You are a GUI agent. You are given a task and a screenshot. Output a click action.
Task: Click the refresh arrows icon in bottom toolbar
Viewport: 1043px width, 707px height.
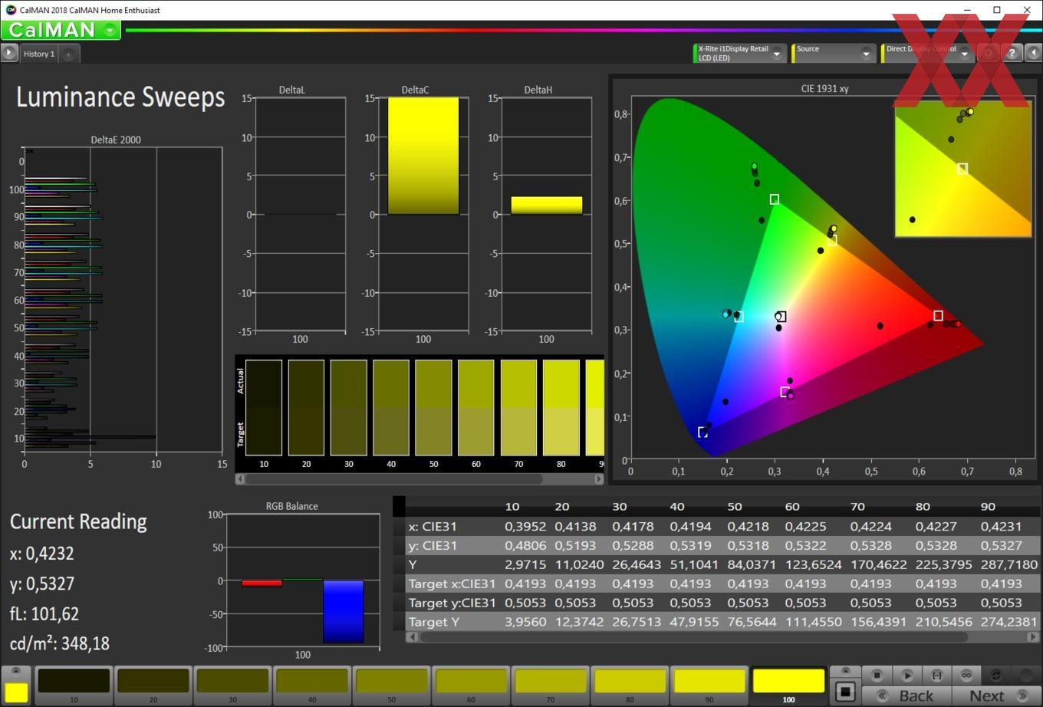point(996,675)
